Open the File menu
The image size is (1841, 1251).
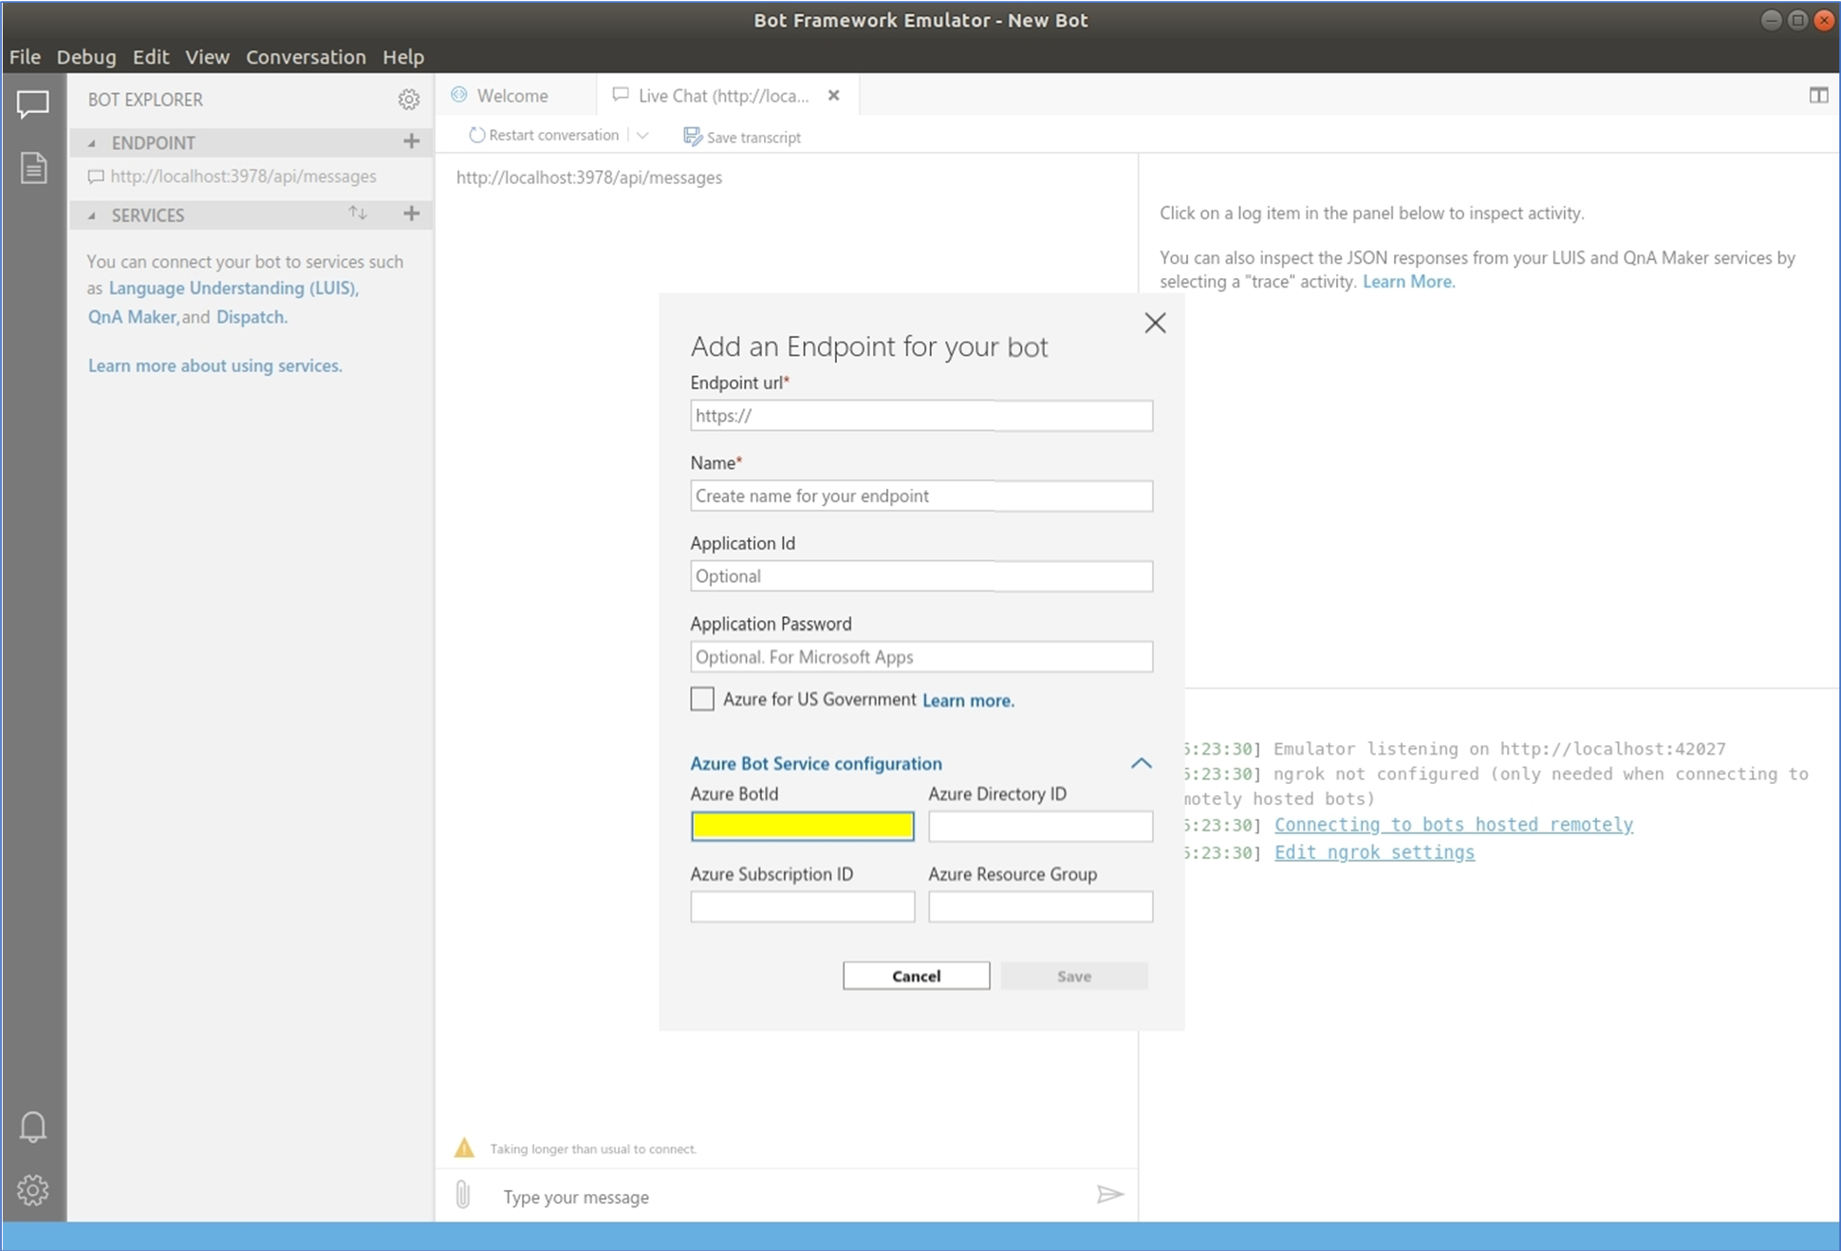(x=25, y=57)
